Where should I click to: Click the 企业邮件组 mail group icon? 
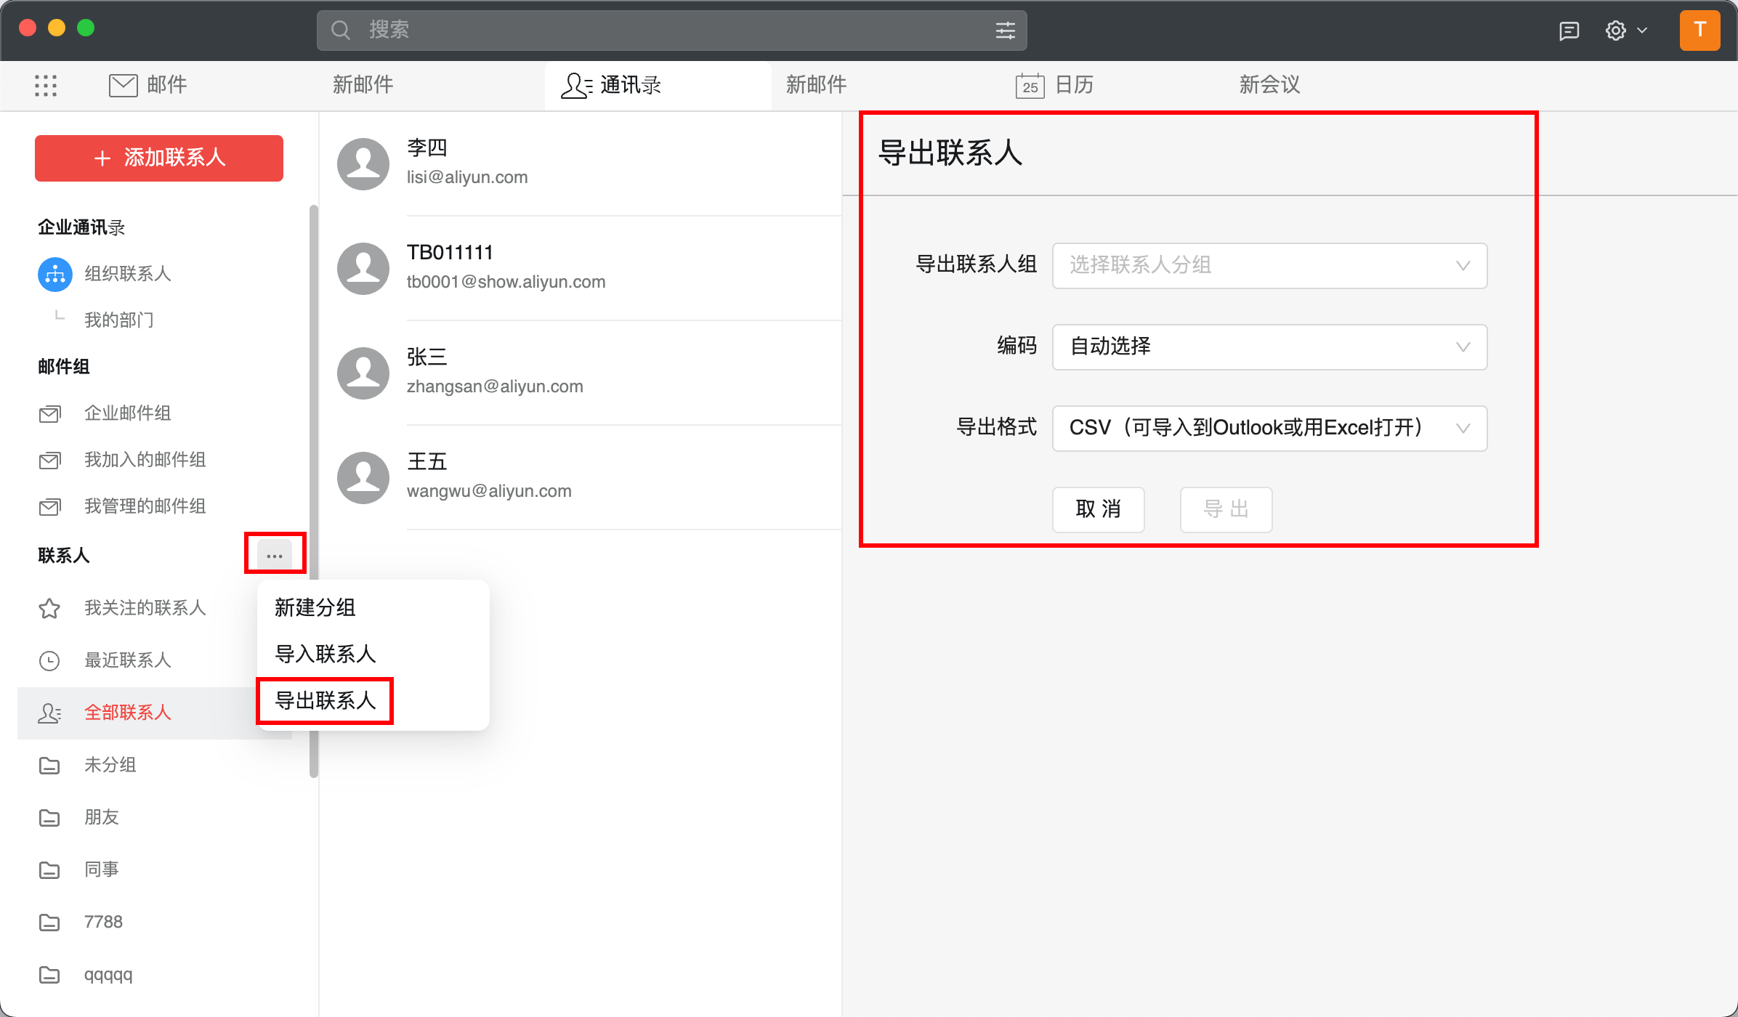coord(49,413)
